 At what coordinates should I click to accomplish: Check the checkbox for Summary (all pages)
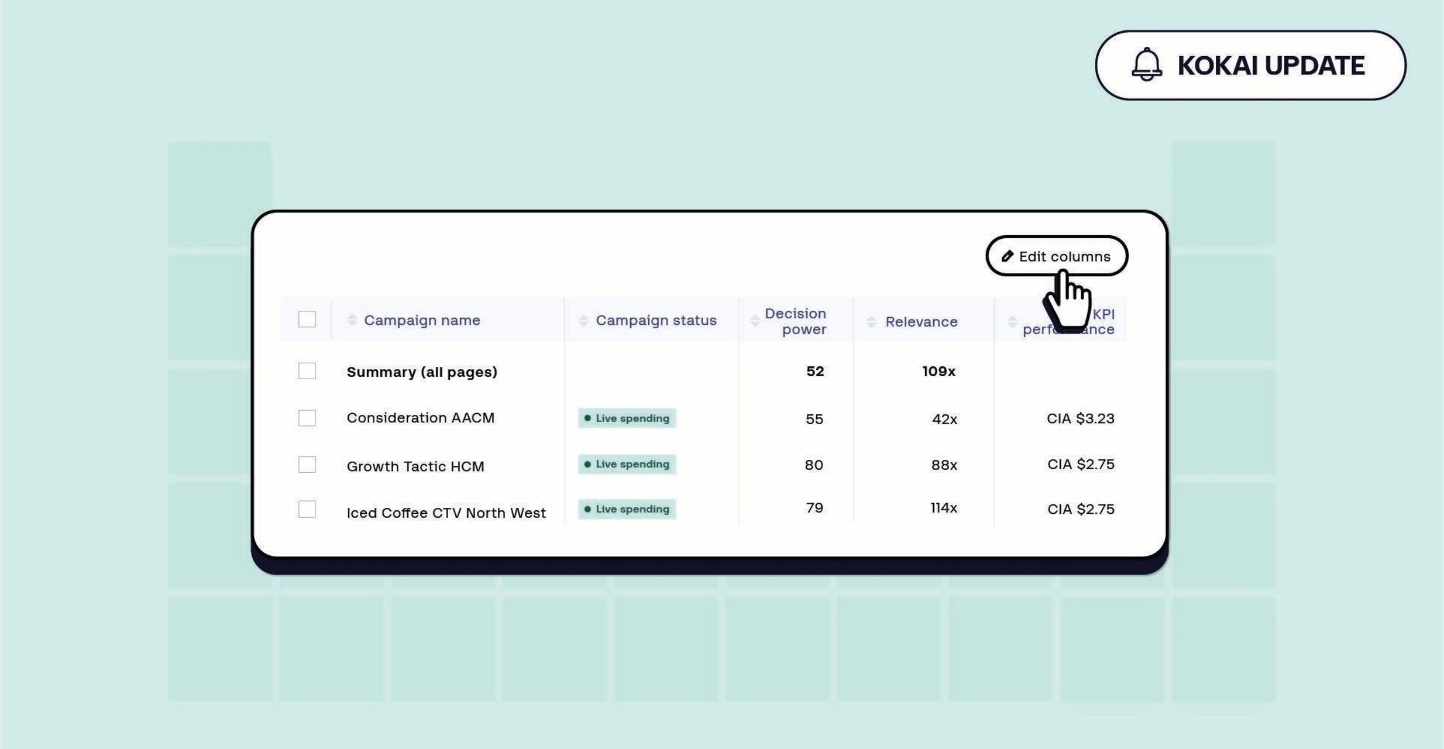click(307, 371)
